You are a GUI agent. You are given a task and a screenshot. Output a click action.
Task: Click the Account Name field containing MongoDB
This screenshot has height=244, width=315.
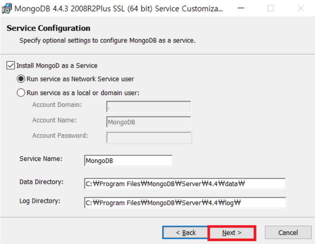coord(149,122)
